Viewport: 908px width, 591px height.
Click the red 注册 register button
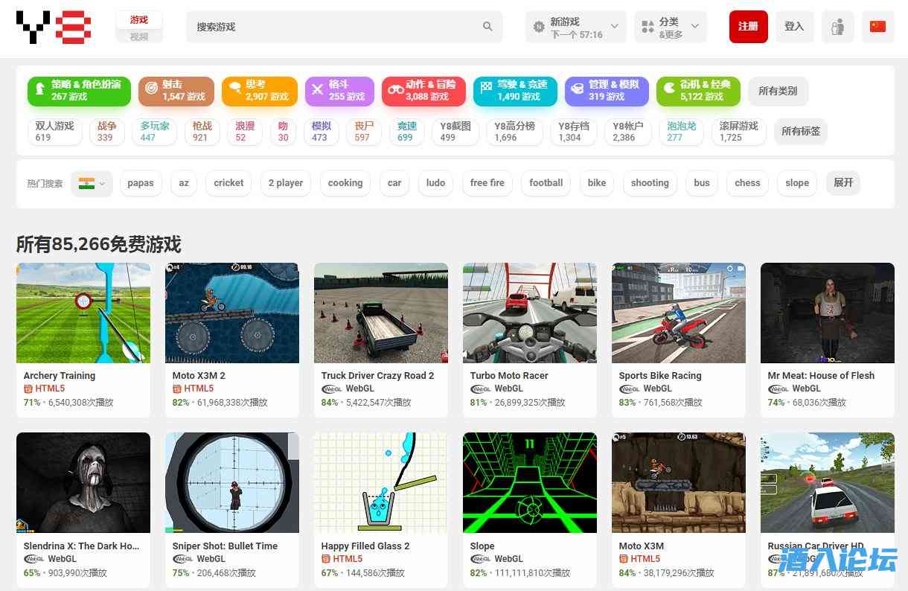[x=748, y=27]
